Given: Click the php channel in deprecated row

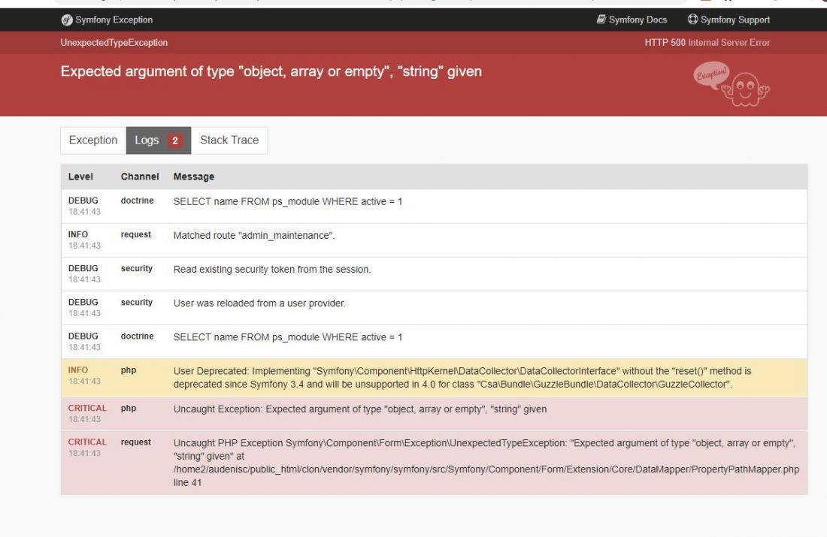Looking at the screenshot, I should coord(129,370).
